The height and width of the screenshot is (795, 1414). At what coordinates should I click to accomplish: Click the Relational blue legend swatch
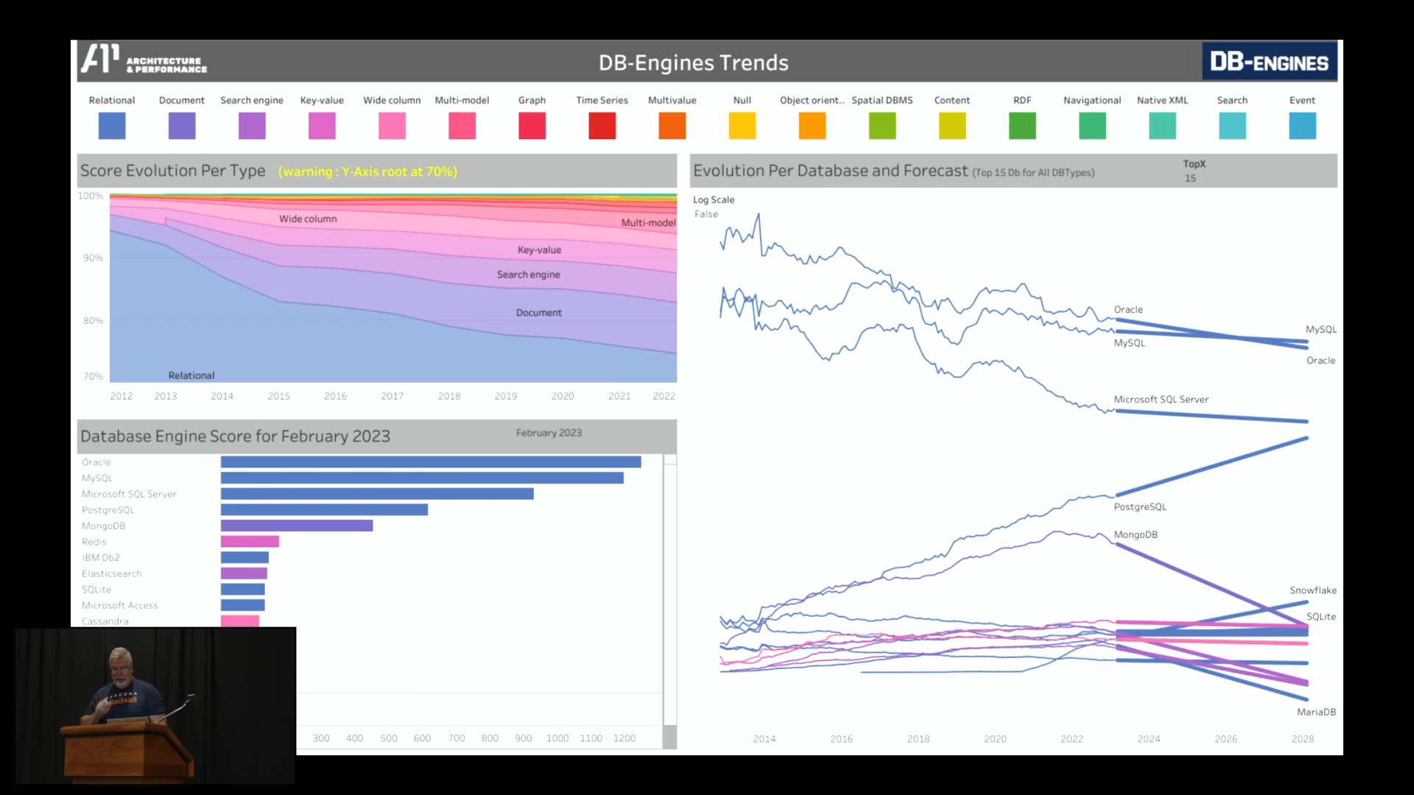[112, 126]
